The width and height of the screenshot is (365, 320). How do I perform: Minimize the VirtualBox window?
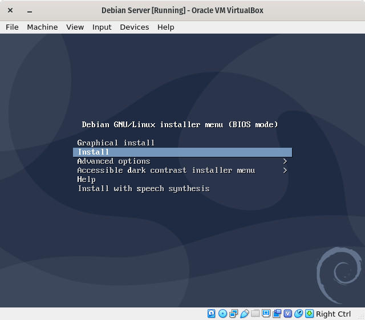[30, 11]
